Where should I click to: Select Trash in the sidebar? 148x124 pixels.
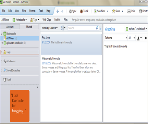[x=7, y=79]
